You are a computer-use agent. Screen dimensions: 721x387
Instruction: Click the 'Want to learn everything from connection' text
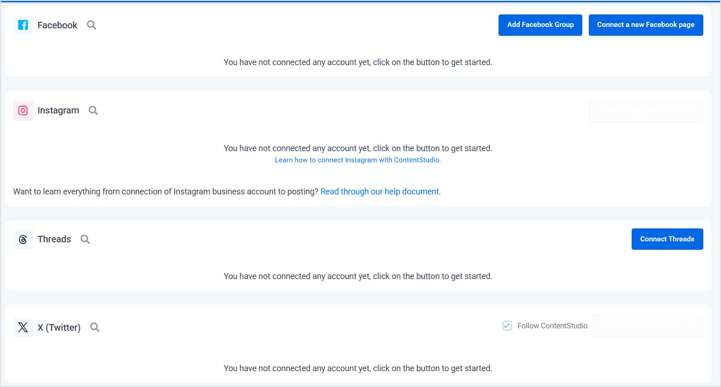166,192
